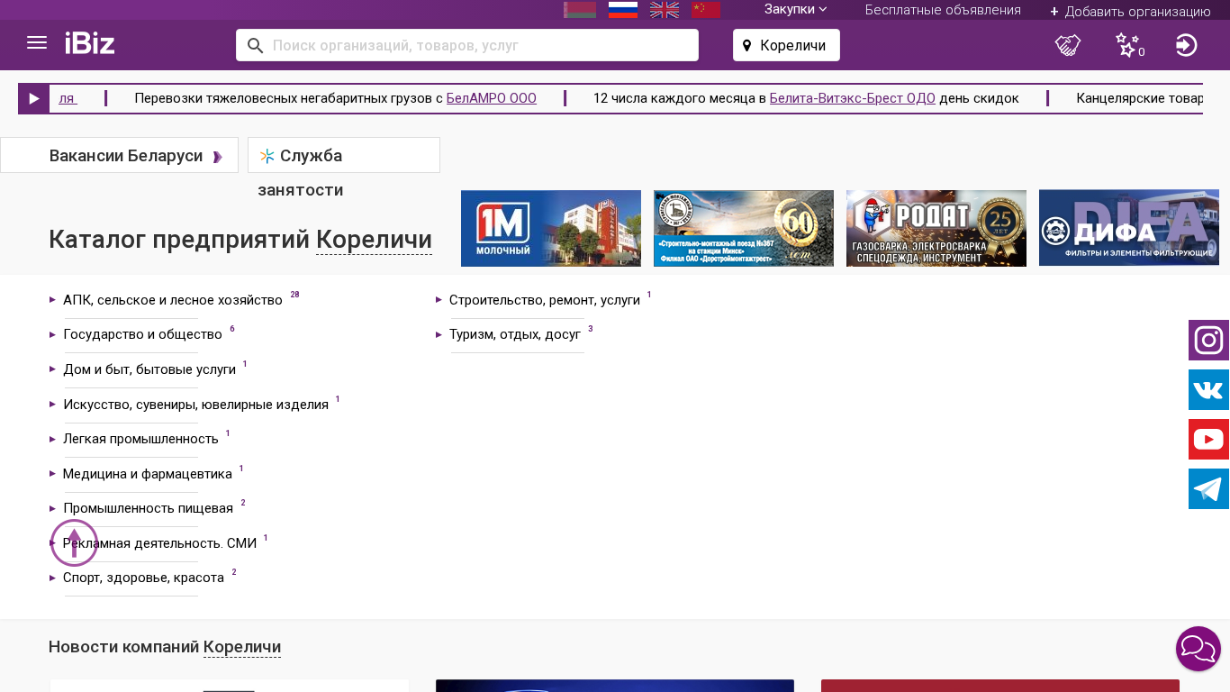Play the news ticker
1230x692 pixels.
pyautogui.click(x=34, y=99)
